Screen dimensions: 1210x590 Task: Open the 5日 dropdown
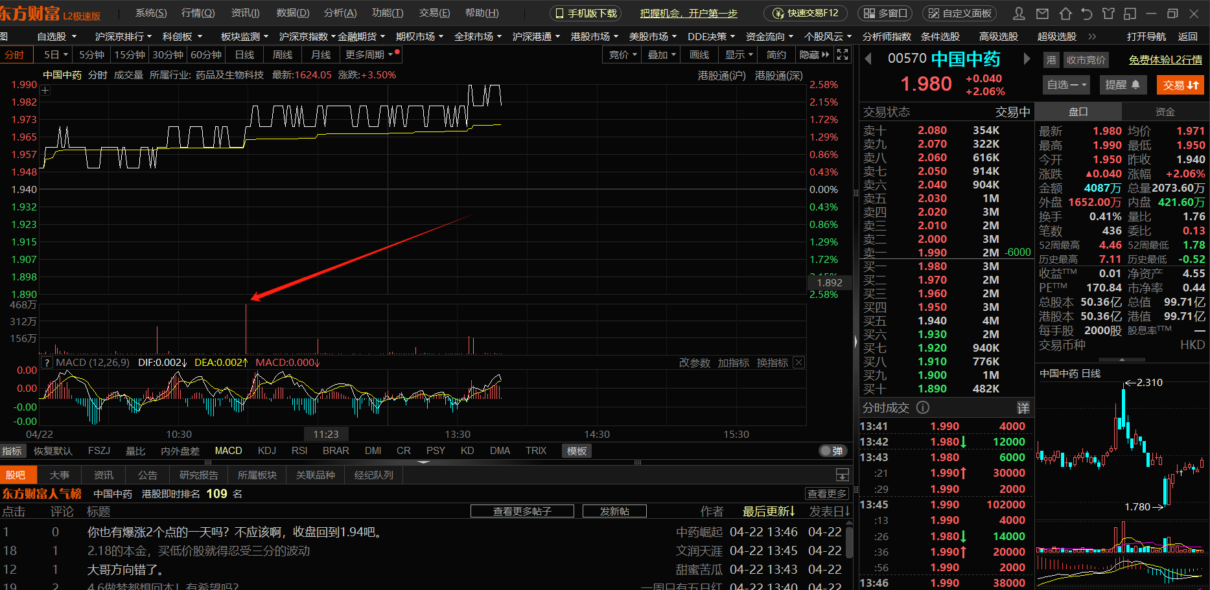point(54,55)
